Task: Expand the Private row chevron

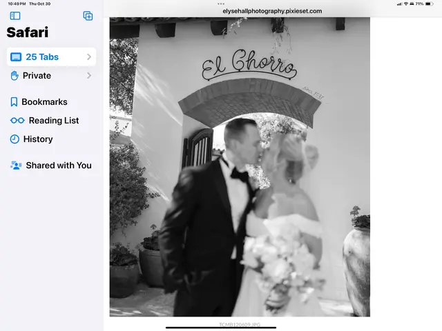Action: tap(89, 75)
